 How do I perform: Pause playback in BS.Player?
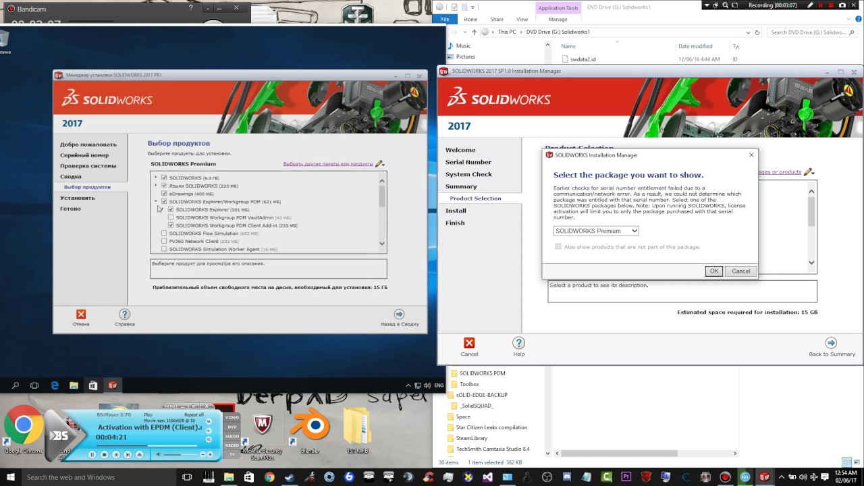point(92,454)
